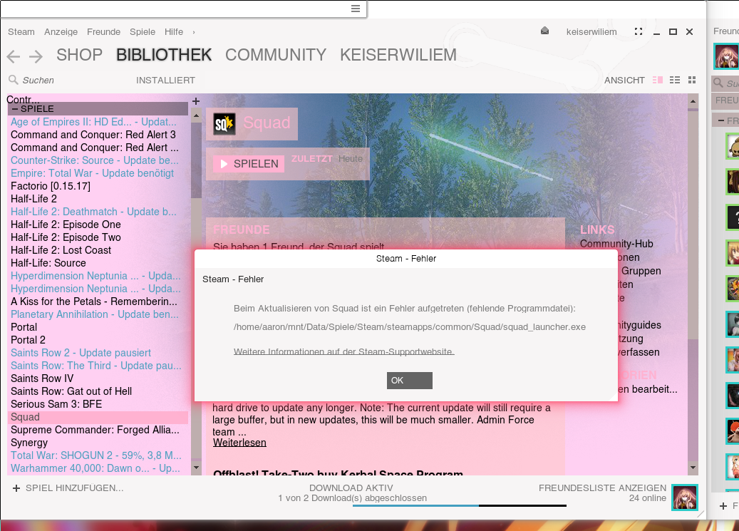Select Half-Life 2: Episode Two
The height and width of the screenshot is (531, 739).
click(98, 237)
